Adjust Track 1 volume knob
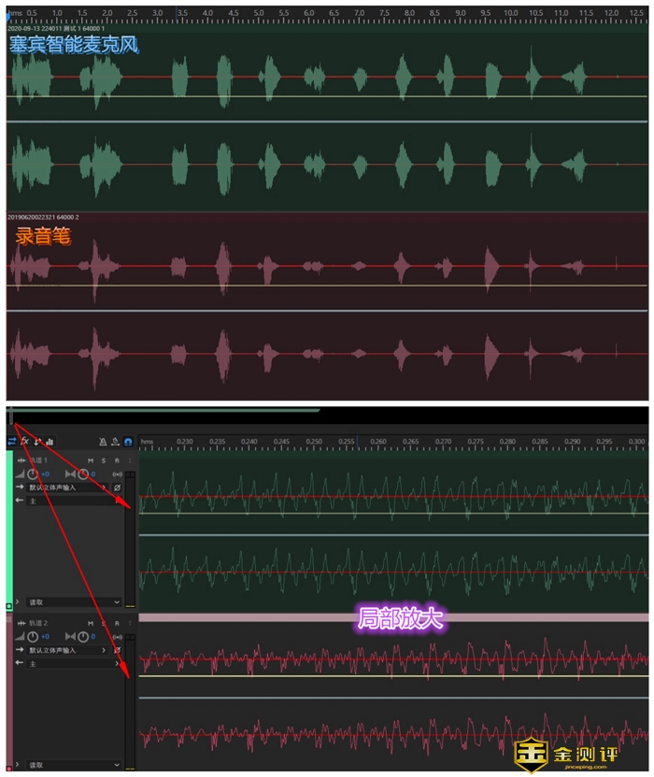 tap(32, 474)
